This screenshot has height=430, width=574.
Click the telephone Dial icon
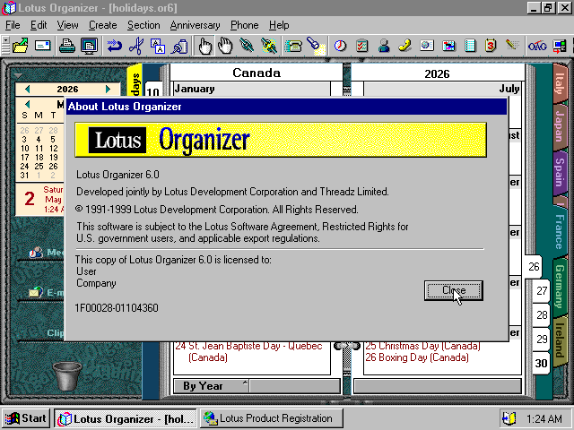point(293,46)
